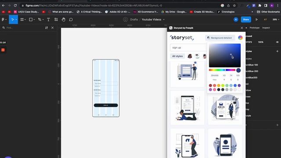Open the Adobe XD UI Kit bookmark
281x158 pixels.
click(118, 12)
